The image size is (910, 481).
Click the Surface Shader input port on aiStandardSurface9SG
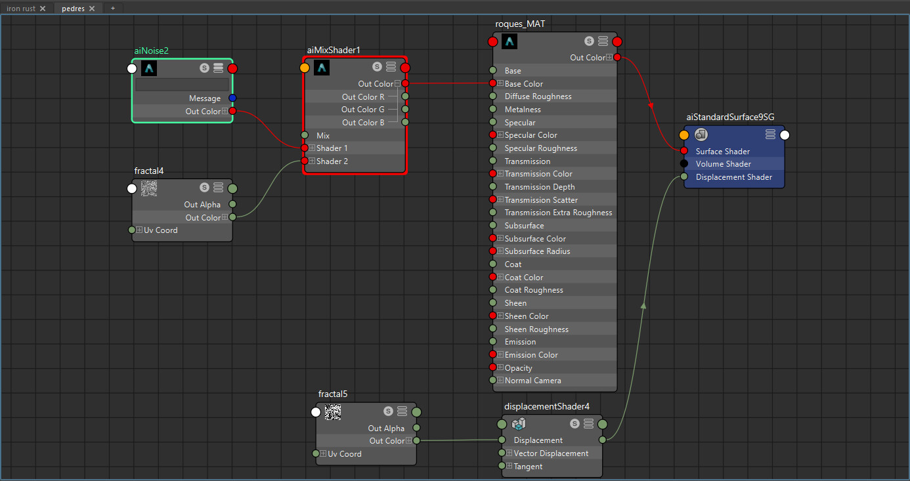click(x=685, y=151)
